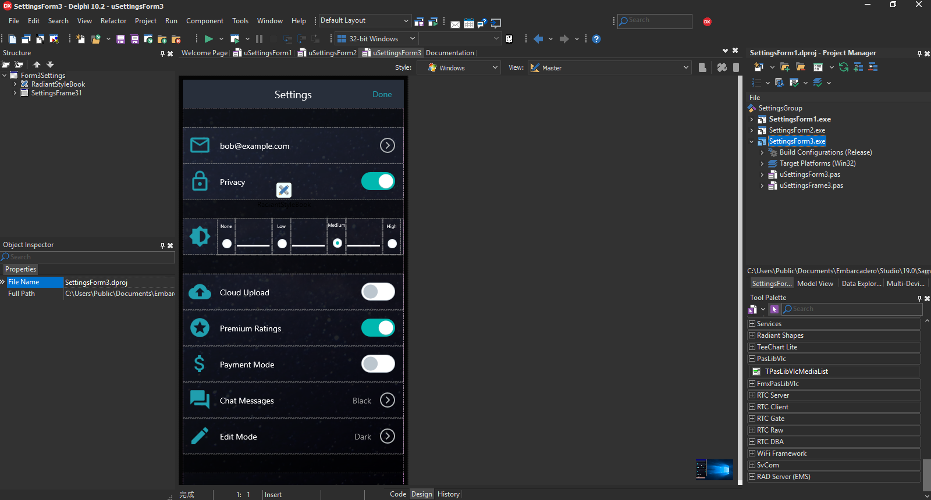Click the red DX Embarcadero icon near search

707,22
